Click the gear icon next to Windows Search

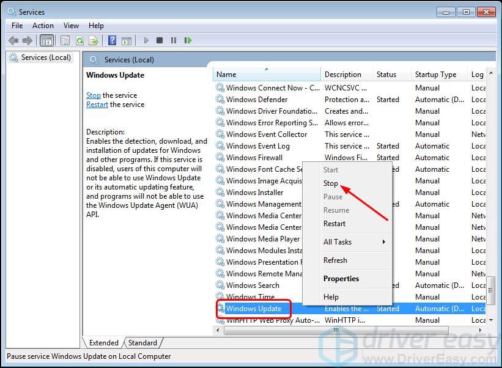[x=220, y=285]
